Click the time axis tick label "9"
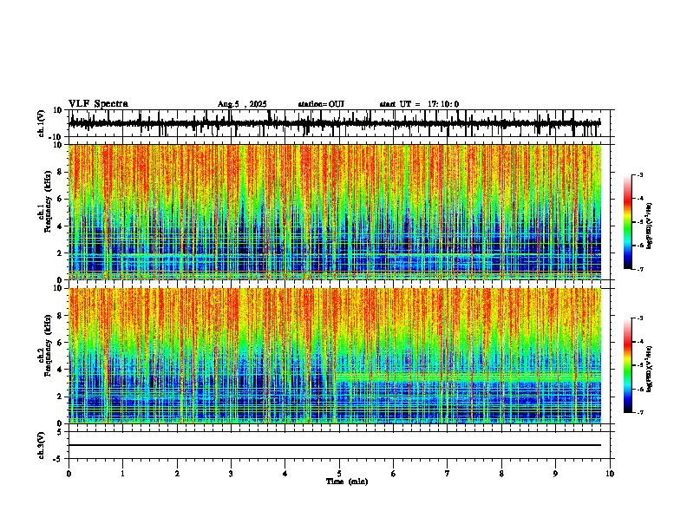 click(x=555, y=474)
